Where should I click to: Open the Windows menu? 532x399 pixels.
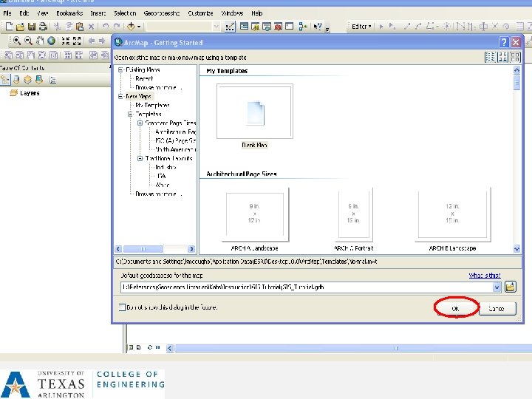point(232,13)
